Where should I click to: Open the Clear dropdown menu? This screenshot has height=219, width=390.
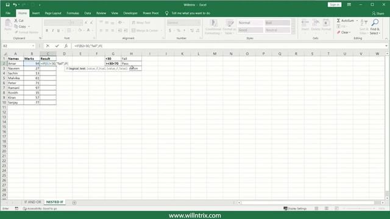(x=344, y=32)
